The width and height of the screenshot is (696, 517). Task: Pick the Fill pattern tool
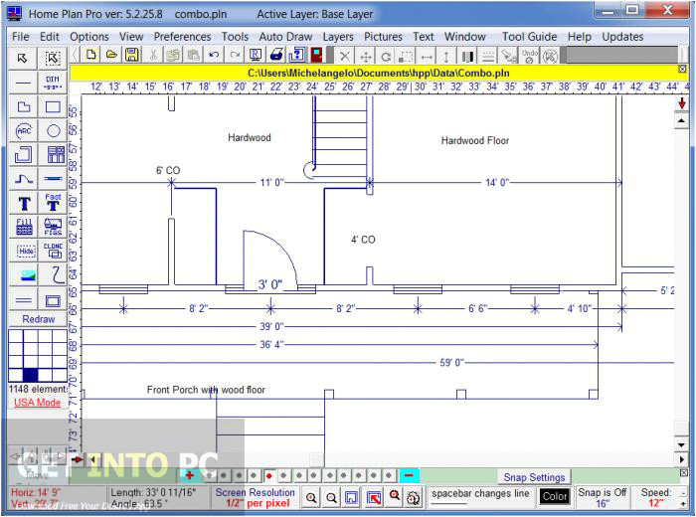coord(25,227)
